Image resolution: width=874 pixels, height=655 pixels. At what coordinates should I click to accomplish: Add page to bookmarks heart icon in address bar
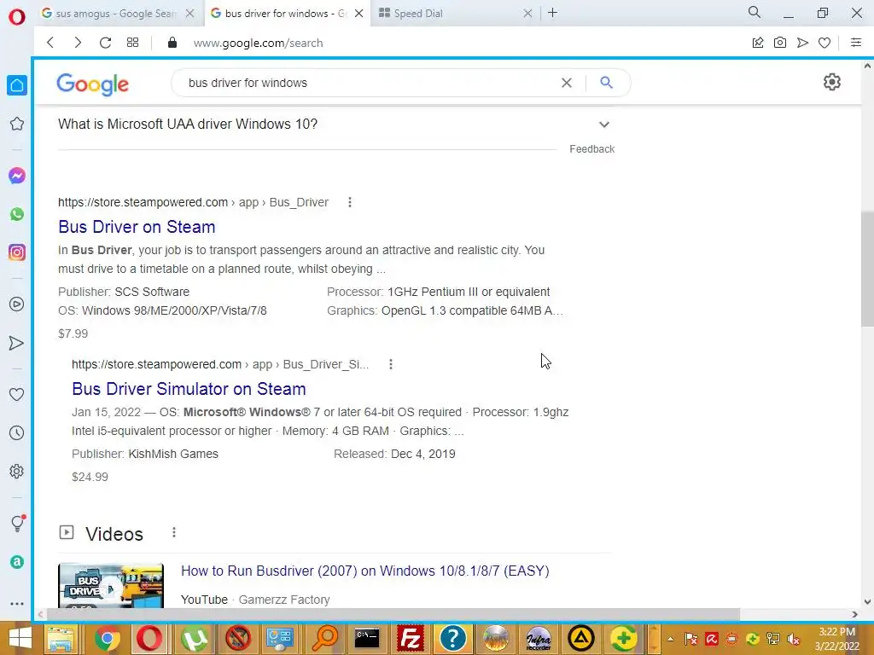[824, 43]
